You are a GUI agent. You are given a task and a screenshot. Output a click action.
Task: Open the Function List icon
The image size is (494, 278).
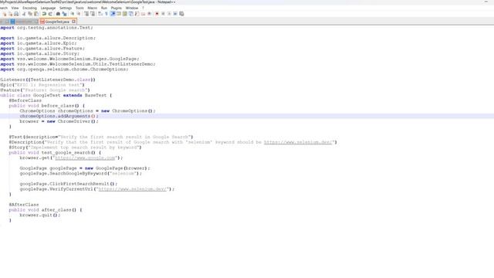pos(137,14)
